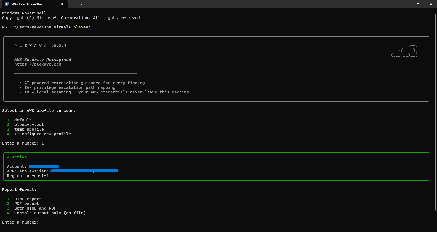Image resolution: width=437 pixels, height=232 pixels.
Task: Open the new-tab profile dropdown
Action: coord(82,4)
